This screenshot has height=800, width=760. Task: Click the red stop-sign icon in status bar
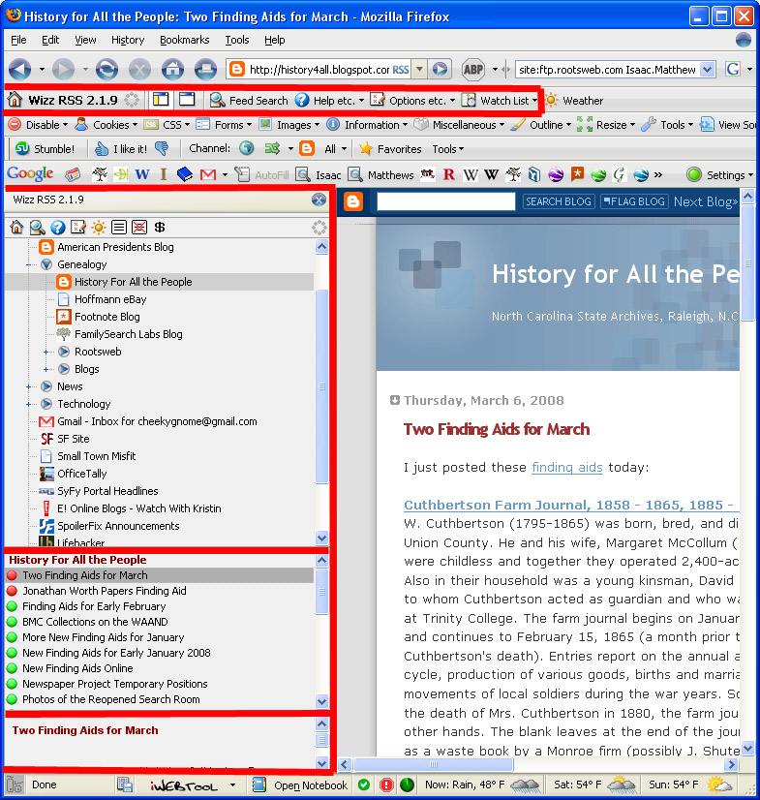(x=386, y=785)
